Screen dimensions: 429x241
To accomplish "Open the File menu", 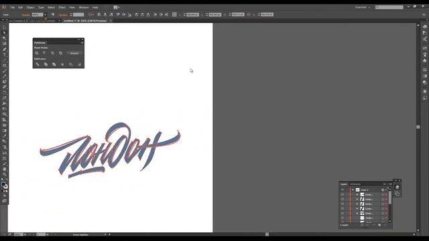I will [13, 7].
